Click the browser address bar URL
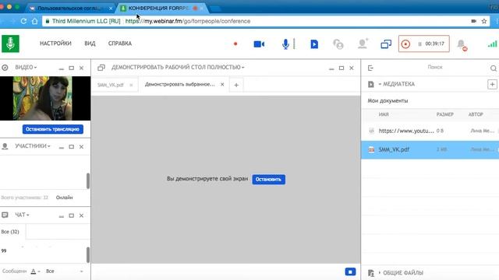The image size is (499, 280). tap(188, 21)
